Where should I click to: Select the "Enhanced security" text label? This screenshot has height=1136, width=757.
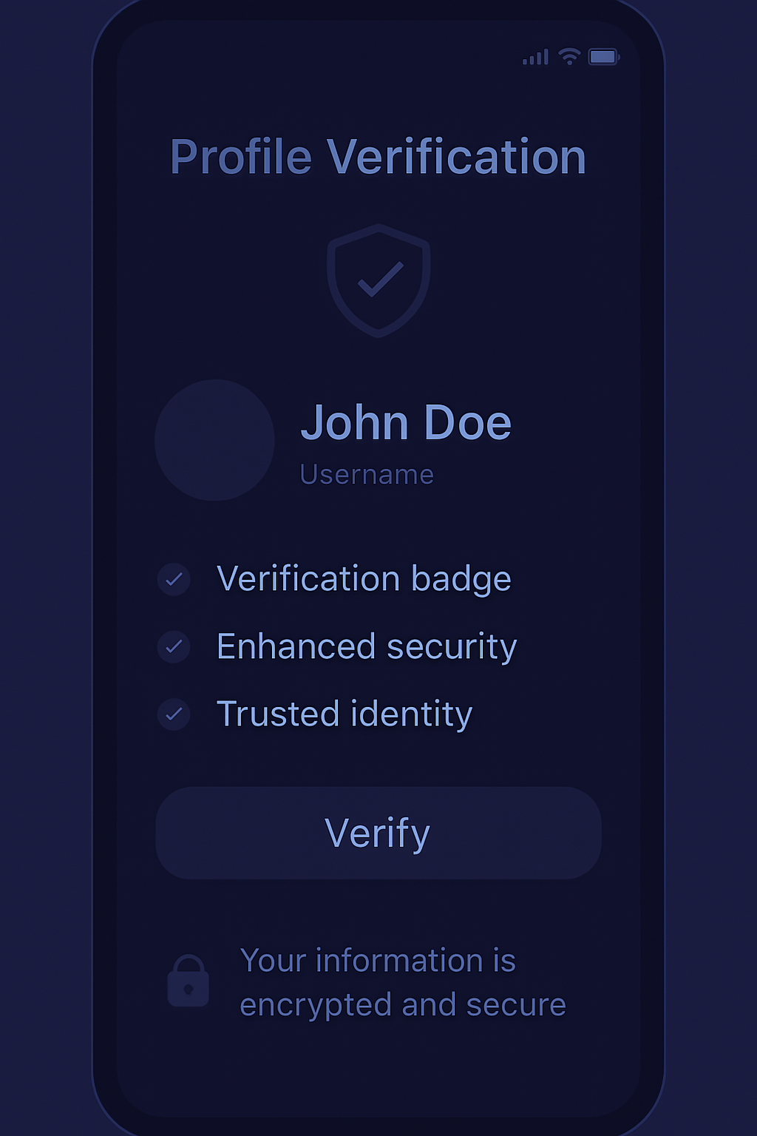click(367, 647)
